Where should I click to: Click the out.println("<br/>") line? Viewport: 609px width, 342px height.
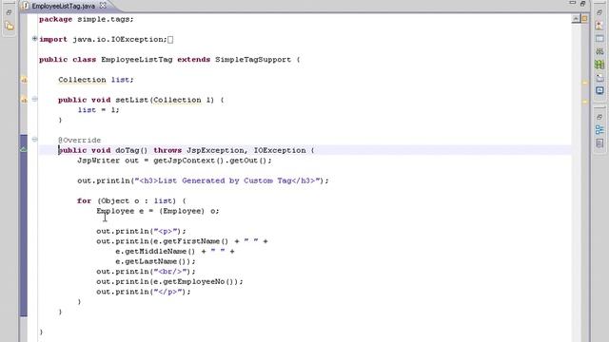(x=146, y=272)
